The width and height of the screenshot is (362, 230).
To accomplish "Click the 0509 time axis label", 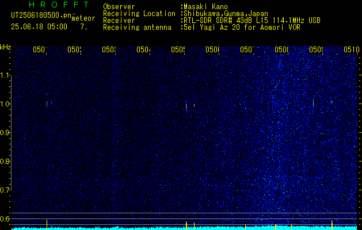I will [316, 49].
